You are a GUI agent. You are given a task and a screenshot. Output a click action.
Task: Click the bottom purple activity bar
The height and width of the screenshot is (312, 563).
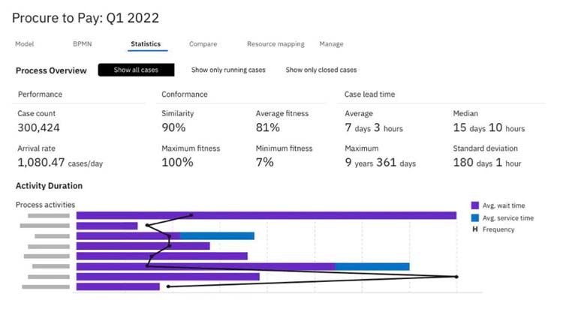tap(118, 286)
